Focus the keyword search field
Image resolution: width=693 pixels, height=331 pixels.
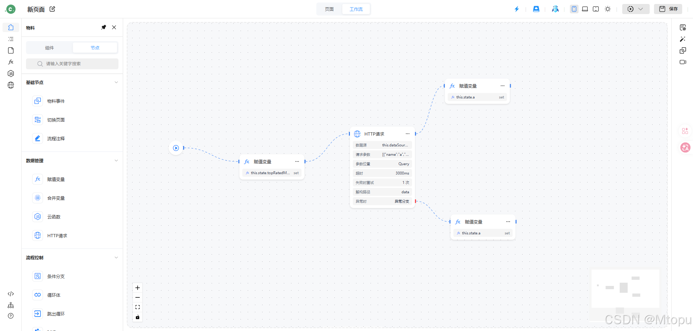(x=72, y=64)
